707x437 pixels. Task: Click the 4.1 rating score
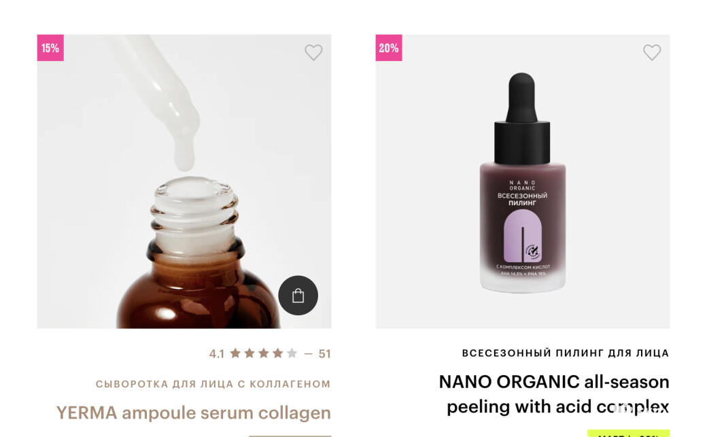tap(216, 353)
